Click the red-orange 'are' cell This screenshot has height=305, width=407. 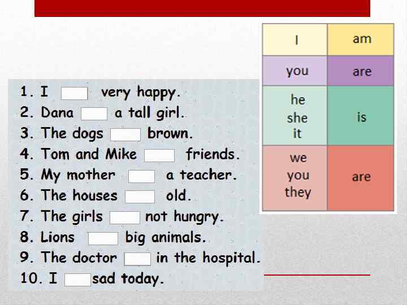[361, 177]
